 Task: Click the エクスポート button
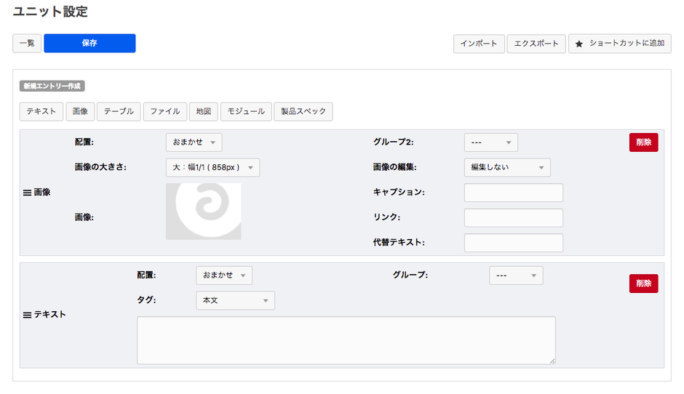(536, 44)
